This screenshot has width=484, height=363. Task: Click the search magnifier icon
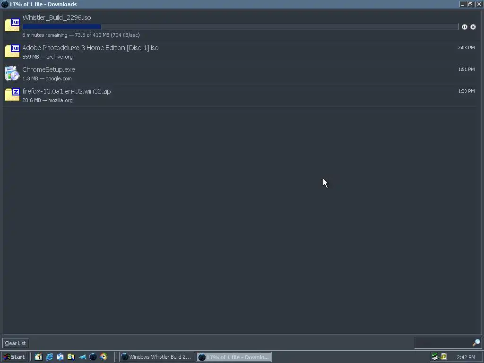point(476,343)
